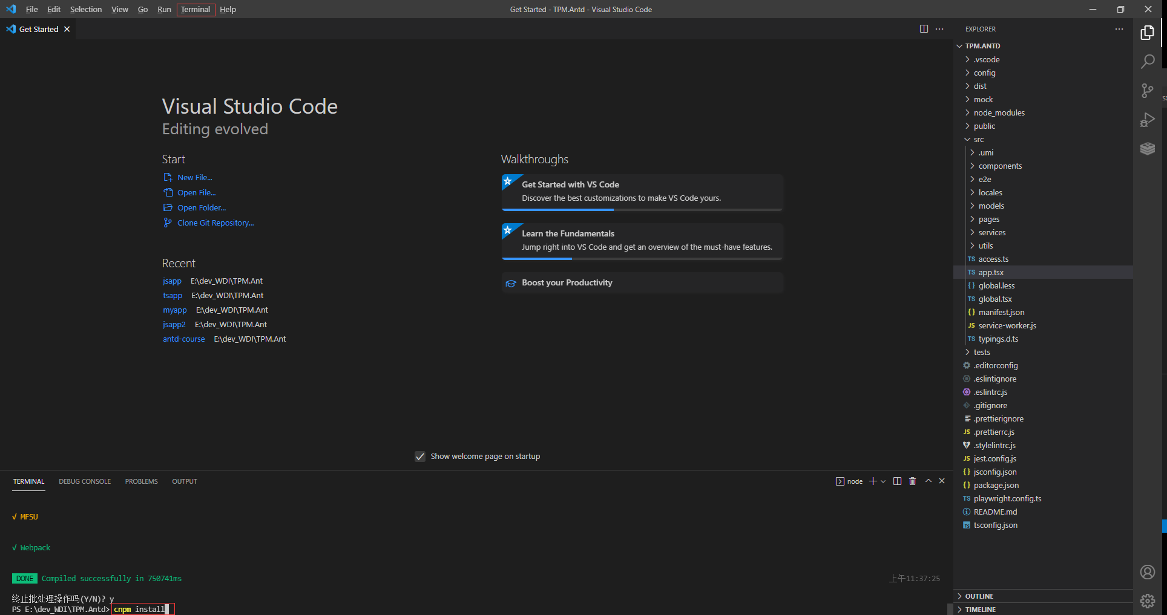Image resolution: width=1167 pixels, height=615 pixels.
Task: Select the node terminal instance
Action: point(849,481)
